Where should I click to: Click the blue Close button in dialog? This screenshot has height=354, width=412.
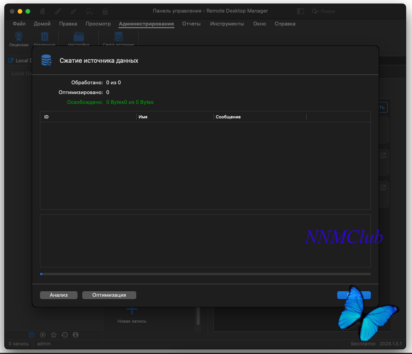point(354,295)
